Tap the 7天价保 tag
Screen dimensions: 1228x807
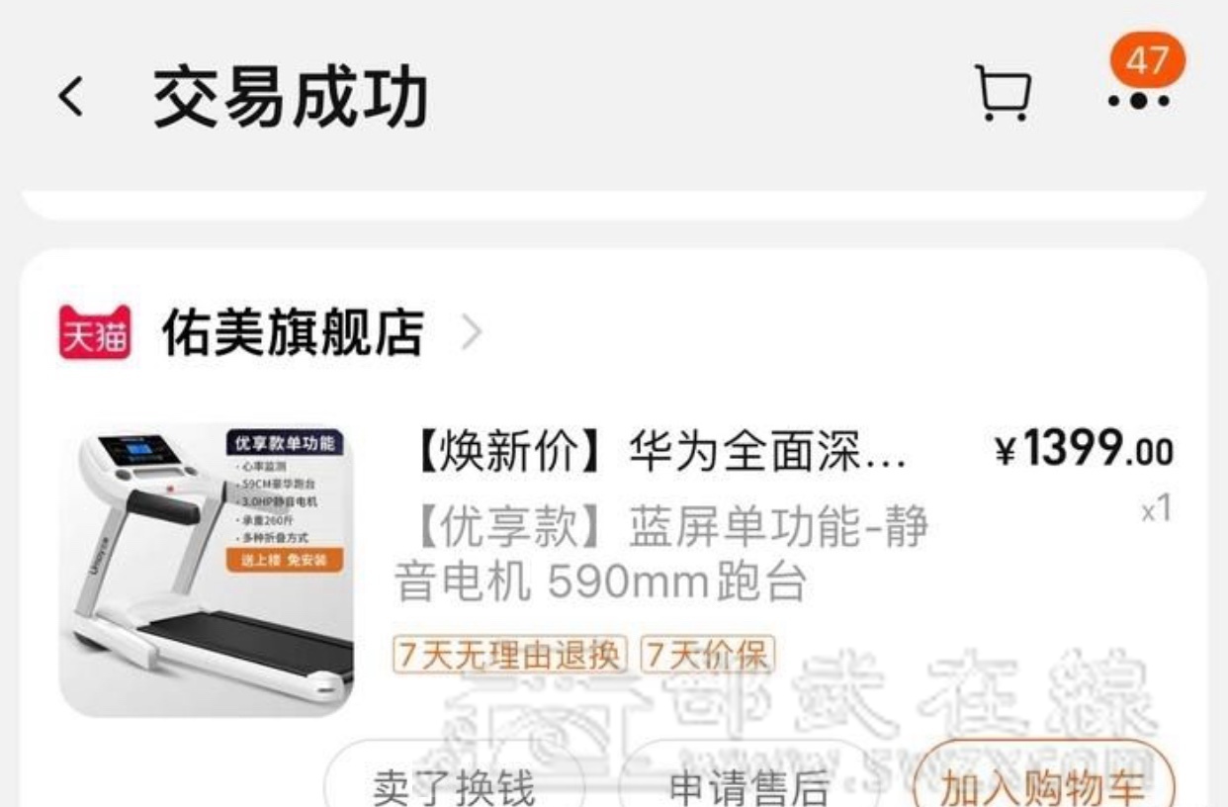pos(707,654)
